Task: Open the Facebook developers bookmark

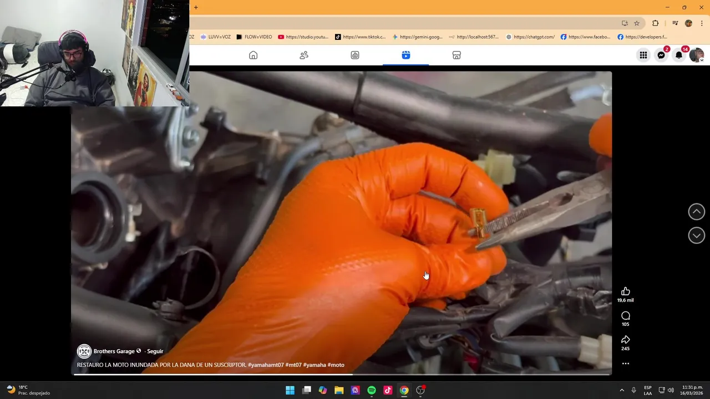Action: pos(642,37)
